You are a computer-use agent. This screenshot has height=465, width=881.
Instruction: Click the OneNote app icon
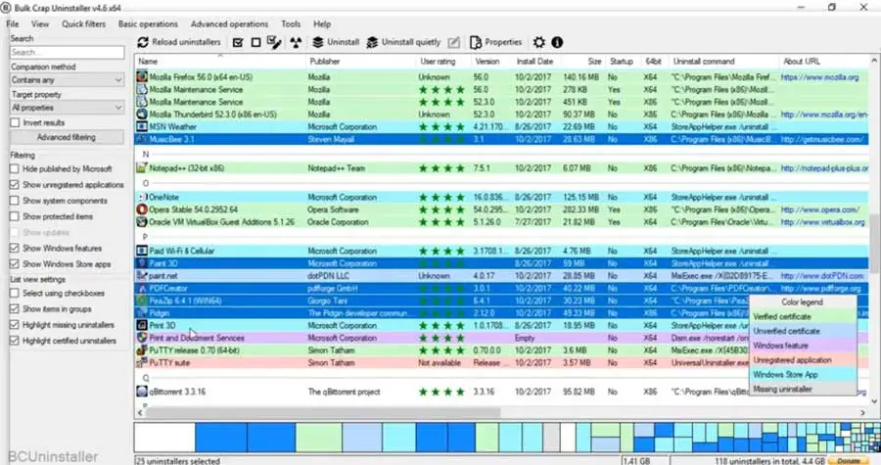142,197
